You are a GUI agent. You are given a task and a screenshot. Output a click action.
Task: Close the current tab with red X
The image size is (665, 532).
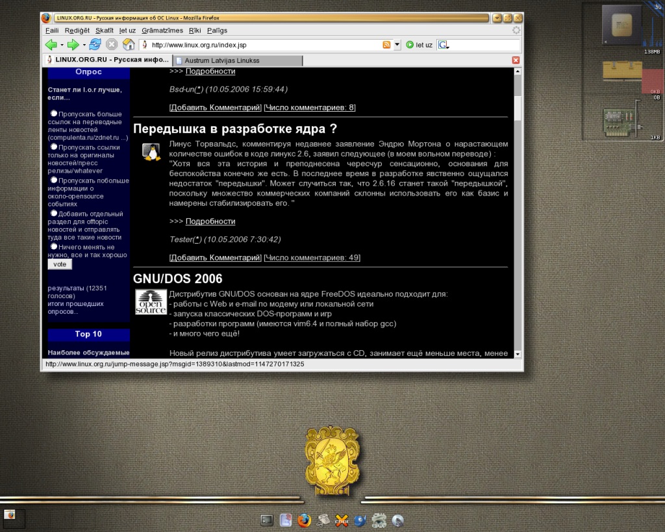point(516,60)
